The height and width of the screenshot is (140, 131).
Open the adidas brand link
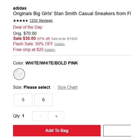pos(20,8)
